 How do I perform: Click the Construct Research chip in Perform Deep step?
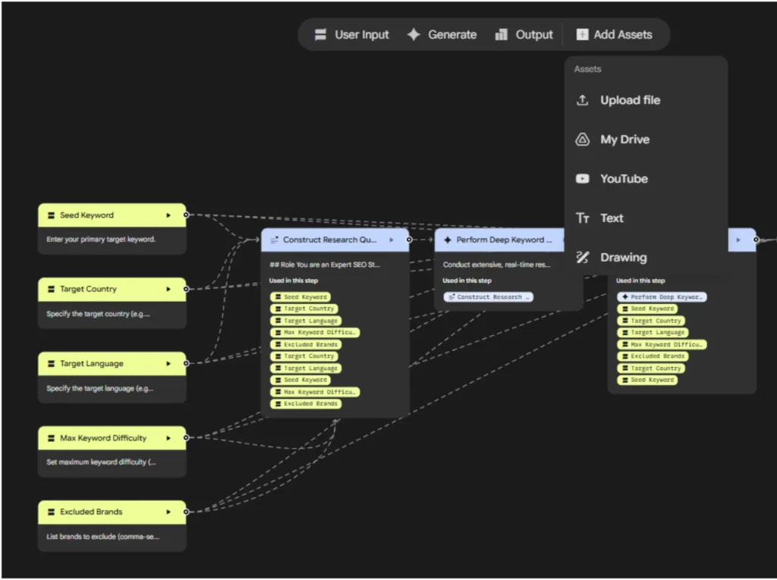click(488, 296)
